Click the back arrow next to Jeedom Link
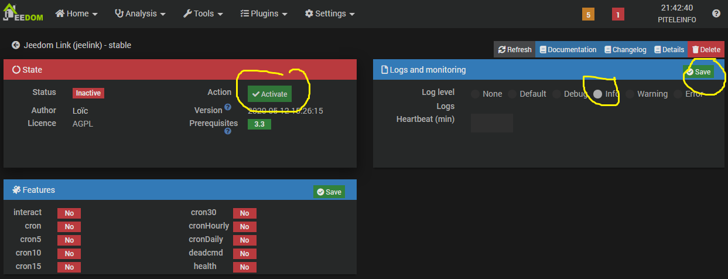 coord(16,45)
